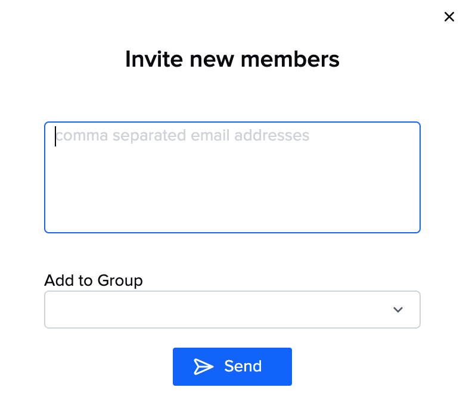Send the member invitations

coord(232,367)
